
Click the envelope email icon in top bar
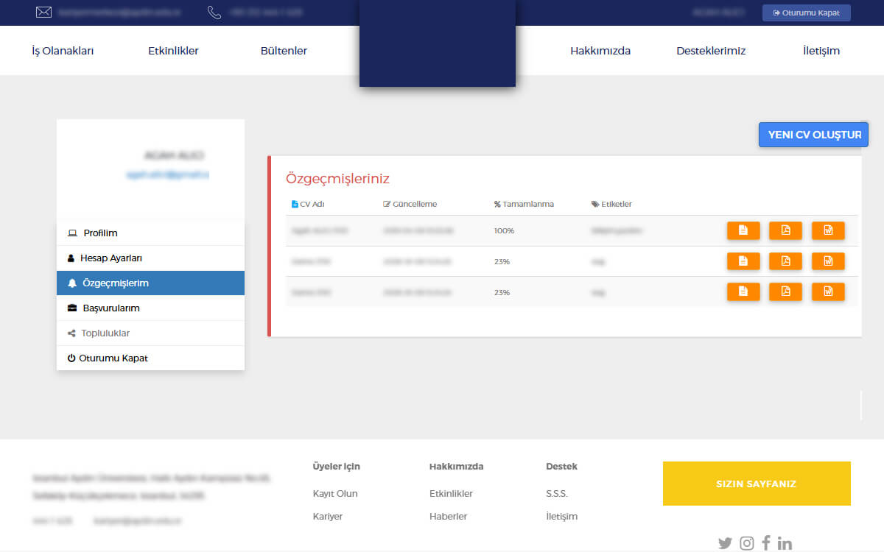(x=43, y=13)
